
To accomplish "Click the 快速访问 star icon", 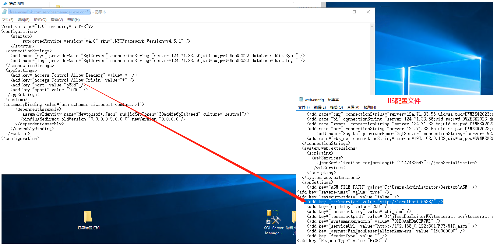I will point(5,3).
